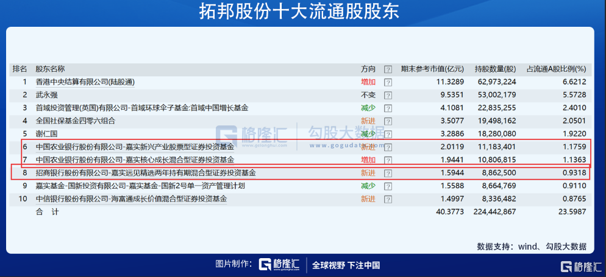This screenshot has height=277, width=606.
Task: Select shareholder name 武永强
Action: 46,95
